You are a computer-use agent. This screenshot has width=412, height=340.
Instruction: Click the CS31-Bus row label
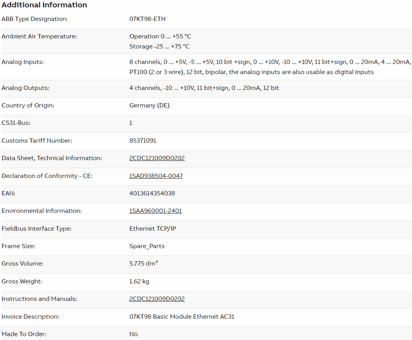(16, 123)
